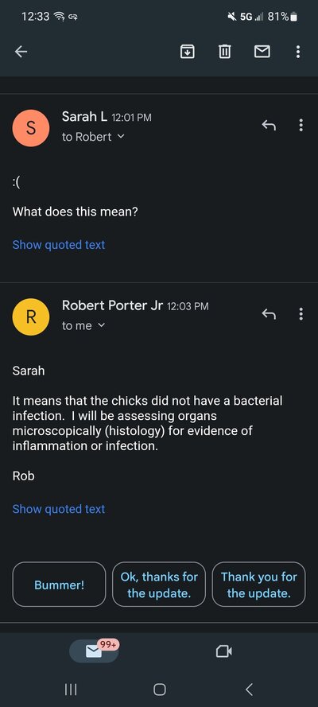Show quoted text in Sarah's message

coord(59,245)
